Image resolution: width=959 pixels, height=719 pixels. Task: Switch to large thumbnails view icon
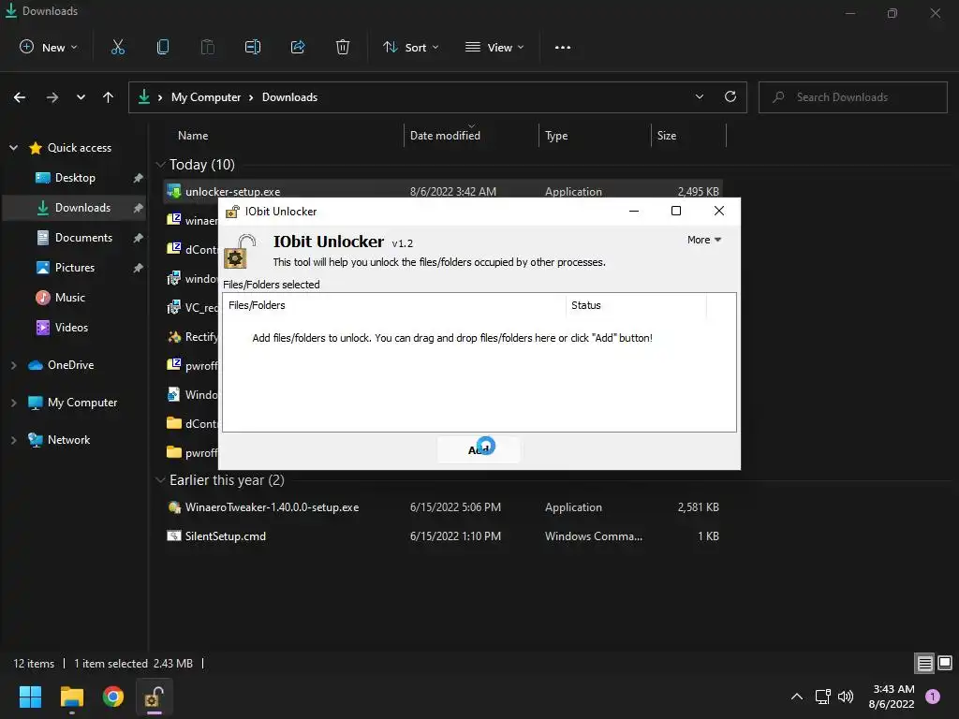click(945, 663)
